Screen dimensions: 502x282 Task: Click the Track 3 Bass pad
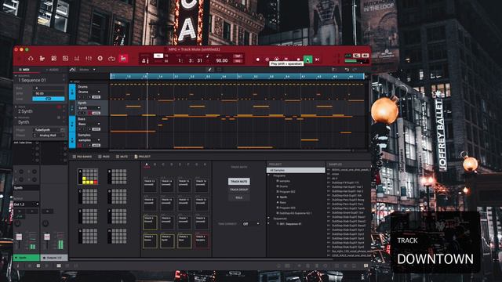coord(184,240)
